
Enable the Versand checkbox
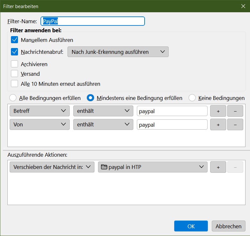pos(14,74)
